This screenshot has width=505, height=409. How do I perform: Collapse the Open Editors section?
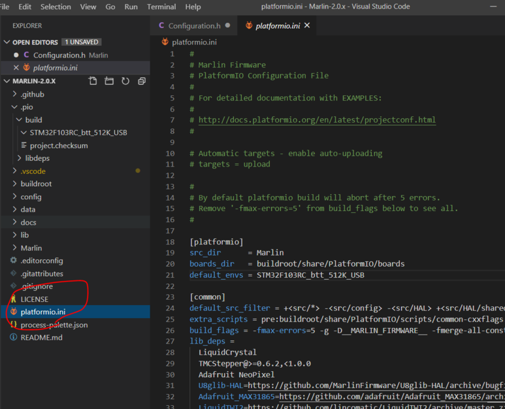click(7, 42)
